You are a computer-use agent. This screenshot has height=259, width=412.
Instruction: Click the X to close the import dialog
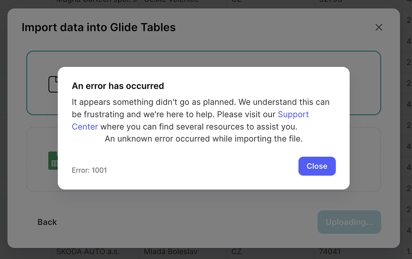pyautogui.click(x=379, y=27)
